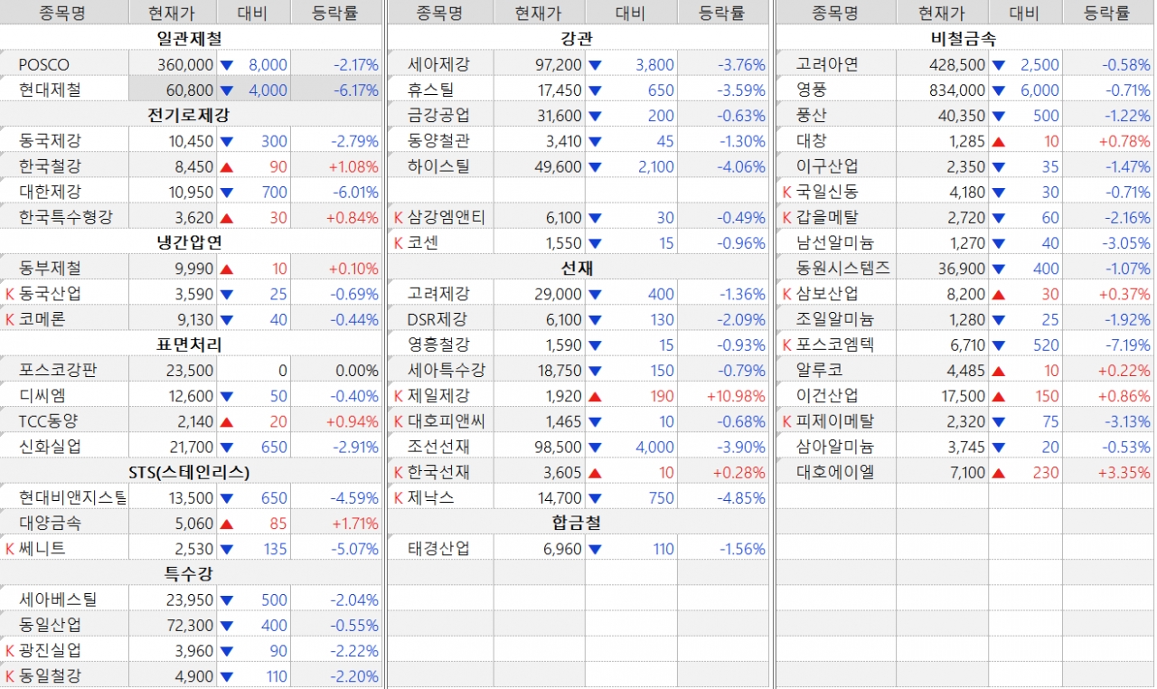Image resolution: width=1157 pixels, height=689 pixels.
Task: Click the blue down arrow in 현대제철 row
Action: (x=227, y=90)
